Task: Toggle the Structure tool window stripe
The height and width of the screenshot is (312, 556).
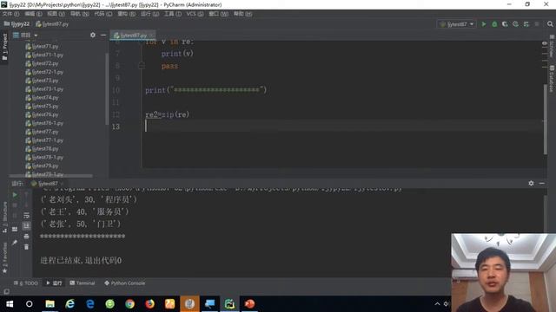Action: coord(4,217)
